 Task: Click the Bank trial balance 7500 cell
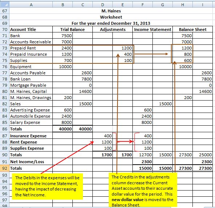[63, 36]
